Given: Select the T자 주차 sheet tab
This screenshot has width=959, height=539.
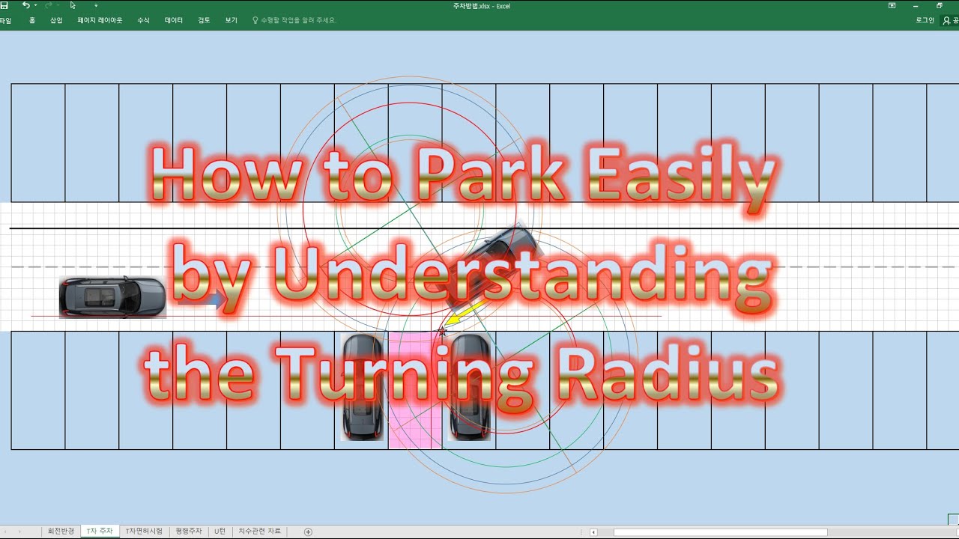Looking at the screenshot, I should [x=100, y=532].
